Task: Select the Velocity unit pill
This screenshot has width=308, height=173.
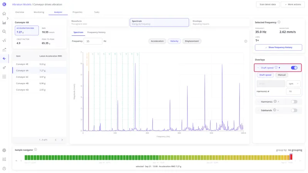Action: pos(174,41)
